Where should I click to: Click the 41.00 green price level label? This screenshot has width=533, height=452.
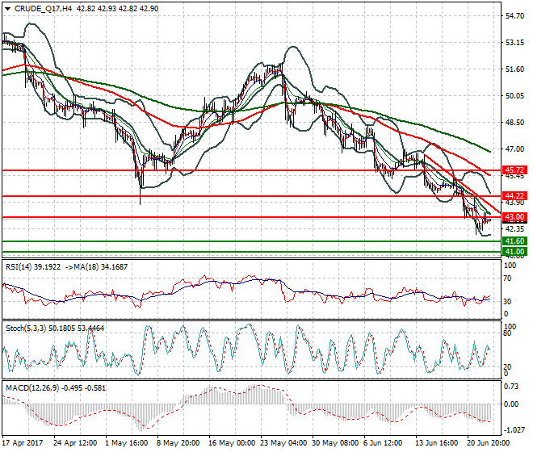[x=514, y=252]
